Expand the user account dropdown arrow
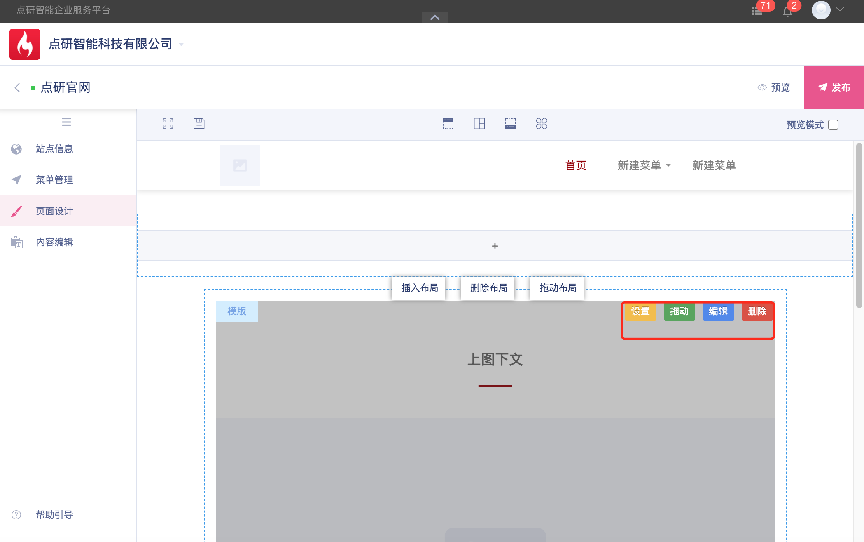 pos(840,10)
